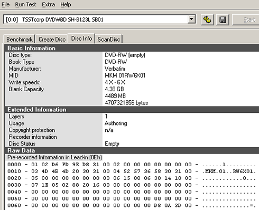Switch to the ScanDisc tab
259x210 pixels.
109,39
